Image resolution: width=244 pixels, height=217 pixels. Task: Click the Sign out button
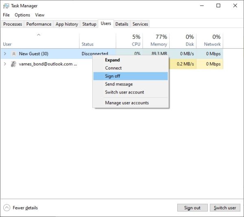click(x=192, y=208)
